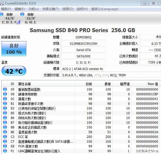
Task: Click the supported features field with NCQ, TRIM
Action: click(111, 75)
